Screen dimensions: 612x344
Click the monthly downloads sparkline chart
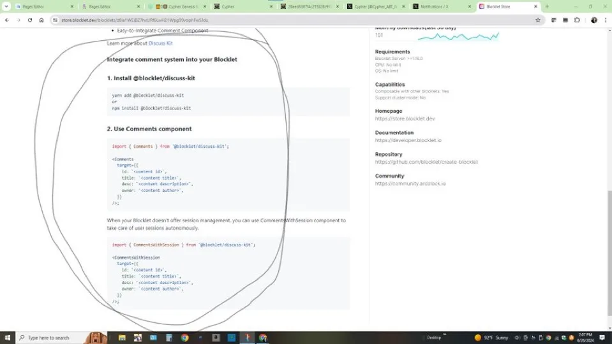pos(458,37)
